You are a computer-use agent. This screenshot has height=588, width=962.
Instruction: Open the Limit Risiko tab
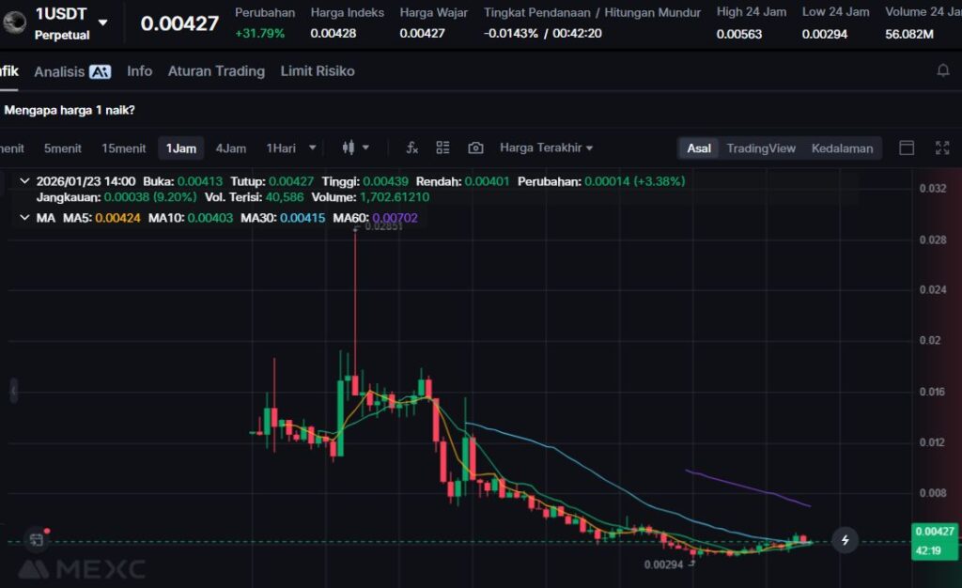pyautogui.click(x=318, y=71)
